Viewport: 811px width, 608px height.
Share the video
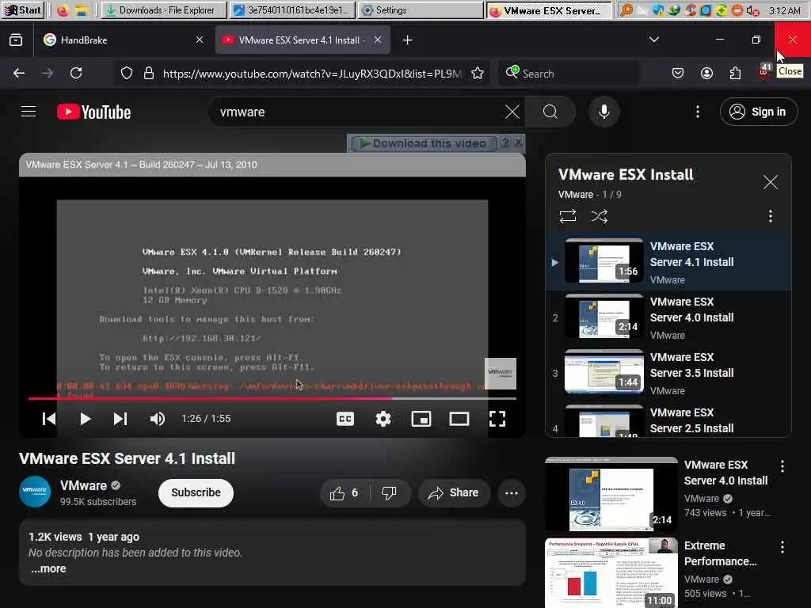coord(454,493)
